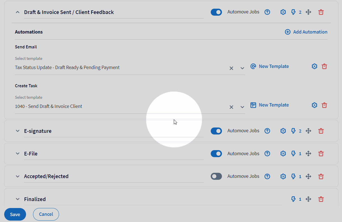342x222 pixels.
Task: Open the help tooltip next to Automove Jobs on E-File
Action: pyautogui.click(x=267, y=153)
